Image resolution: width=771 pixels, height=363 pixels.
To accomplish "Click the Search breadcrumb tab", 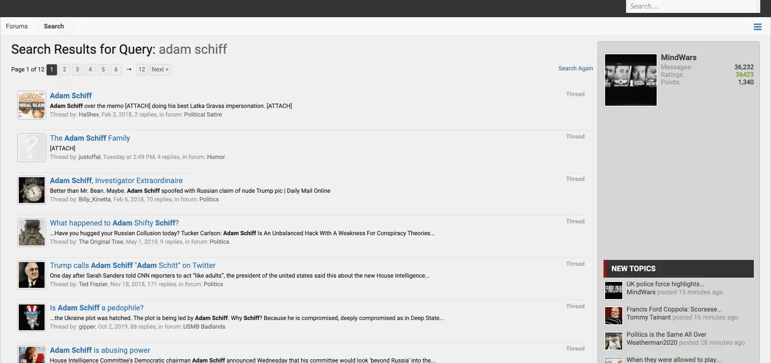I will coord(54,26).
